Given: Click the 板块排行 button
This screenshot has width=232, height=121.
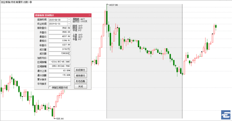Looking at the screenshot, I should 80,75.
